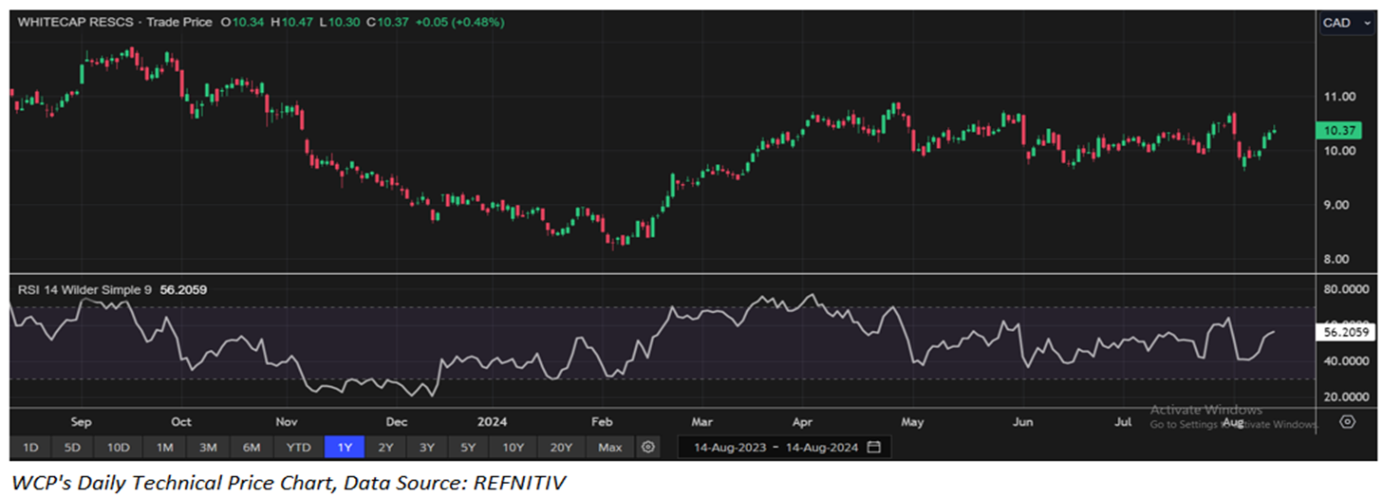Show the 3Y price history

coord(427,447)
